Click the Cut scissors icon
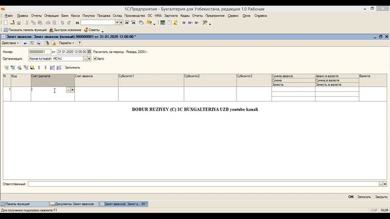The image size is (390, 219). pyautogui.click(x=27, y=23)
